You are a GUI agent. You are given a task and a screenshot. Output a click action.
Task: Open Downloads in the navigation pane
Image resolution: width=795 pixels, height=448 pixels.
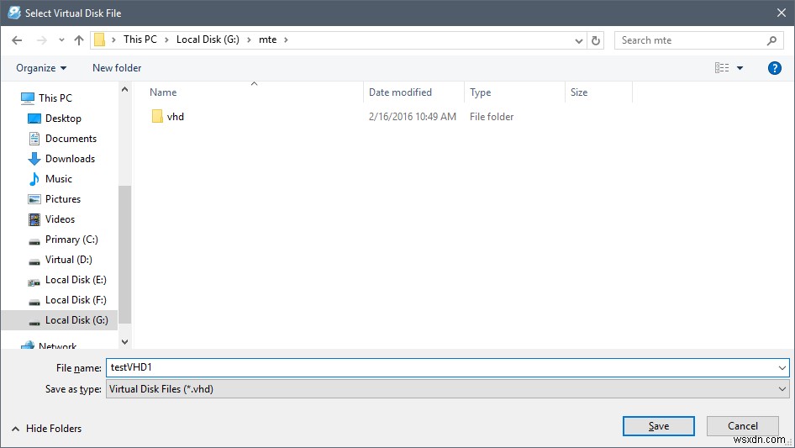point(70,159)
